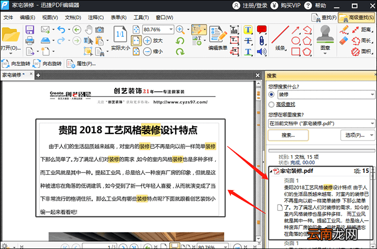Screen dimensions: 377x249
Task: Open 帮助 help
Action: pos(315,6)
